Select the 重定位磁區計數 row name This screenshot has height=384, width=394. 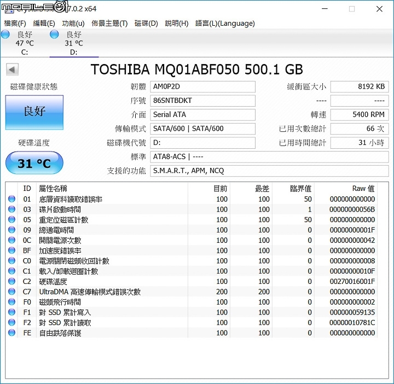click(x=63, y=220)
